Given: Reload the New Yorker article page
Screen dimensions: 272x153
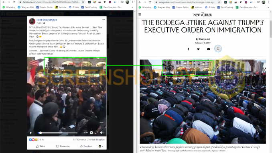Looking at the screenshot, I should pos(150,2).
